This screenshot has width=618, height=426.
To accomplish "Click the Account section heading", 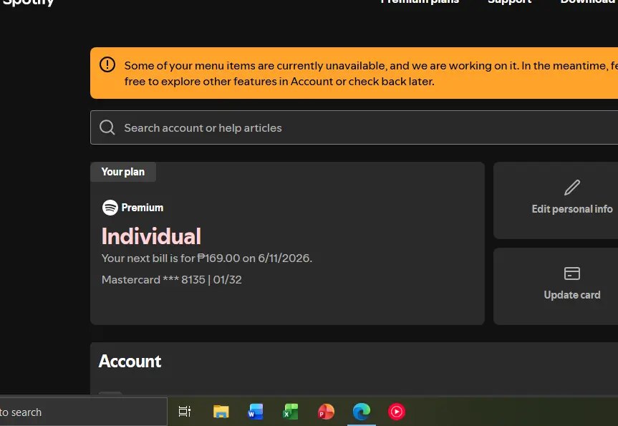I will pyautogui.click(x=130, y=362).
